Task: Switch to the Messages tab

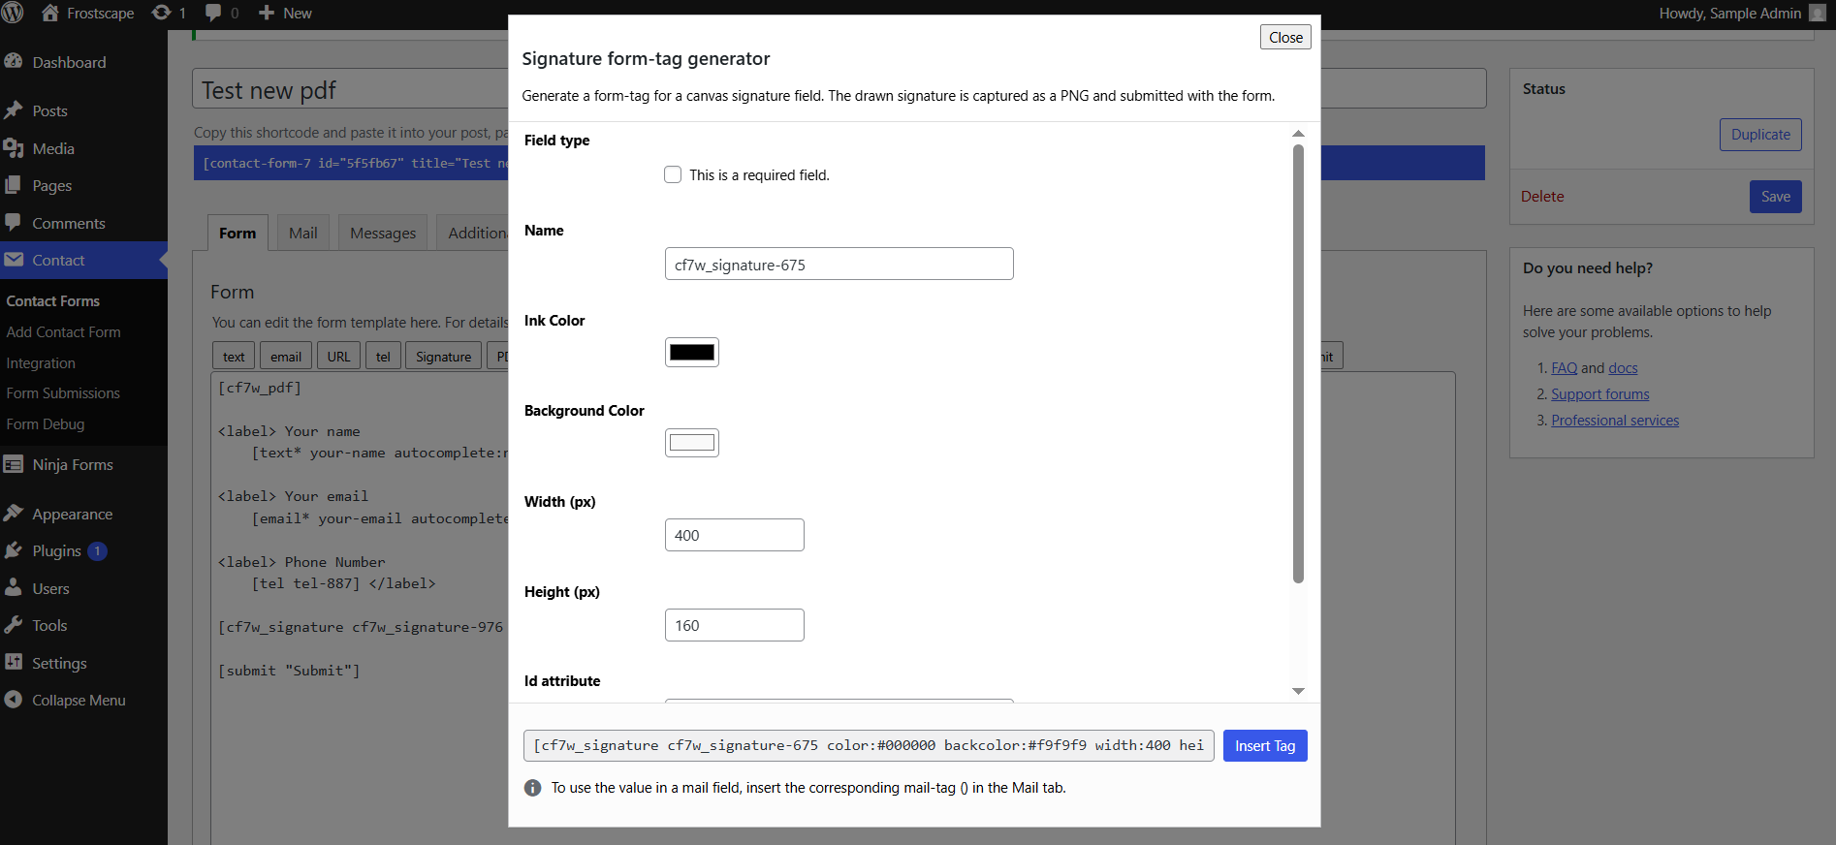Action: coord(382,233)
